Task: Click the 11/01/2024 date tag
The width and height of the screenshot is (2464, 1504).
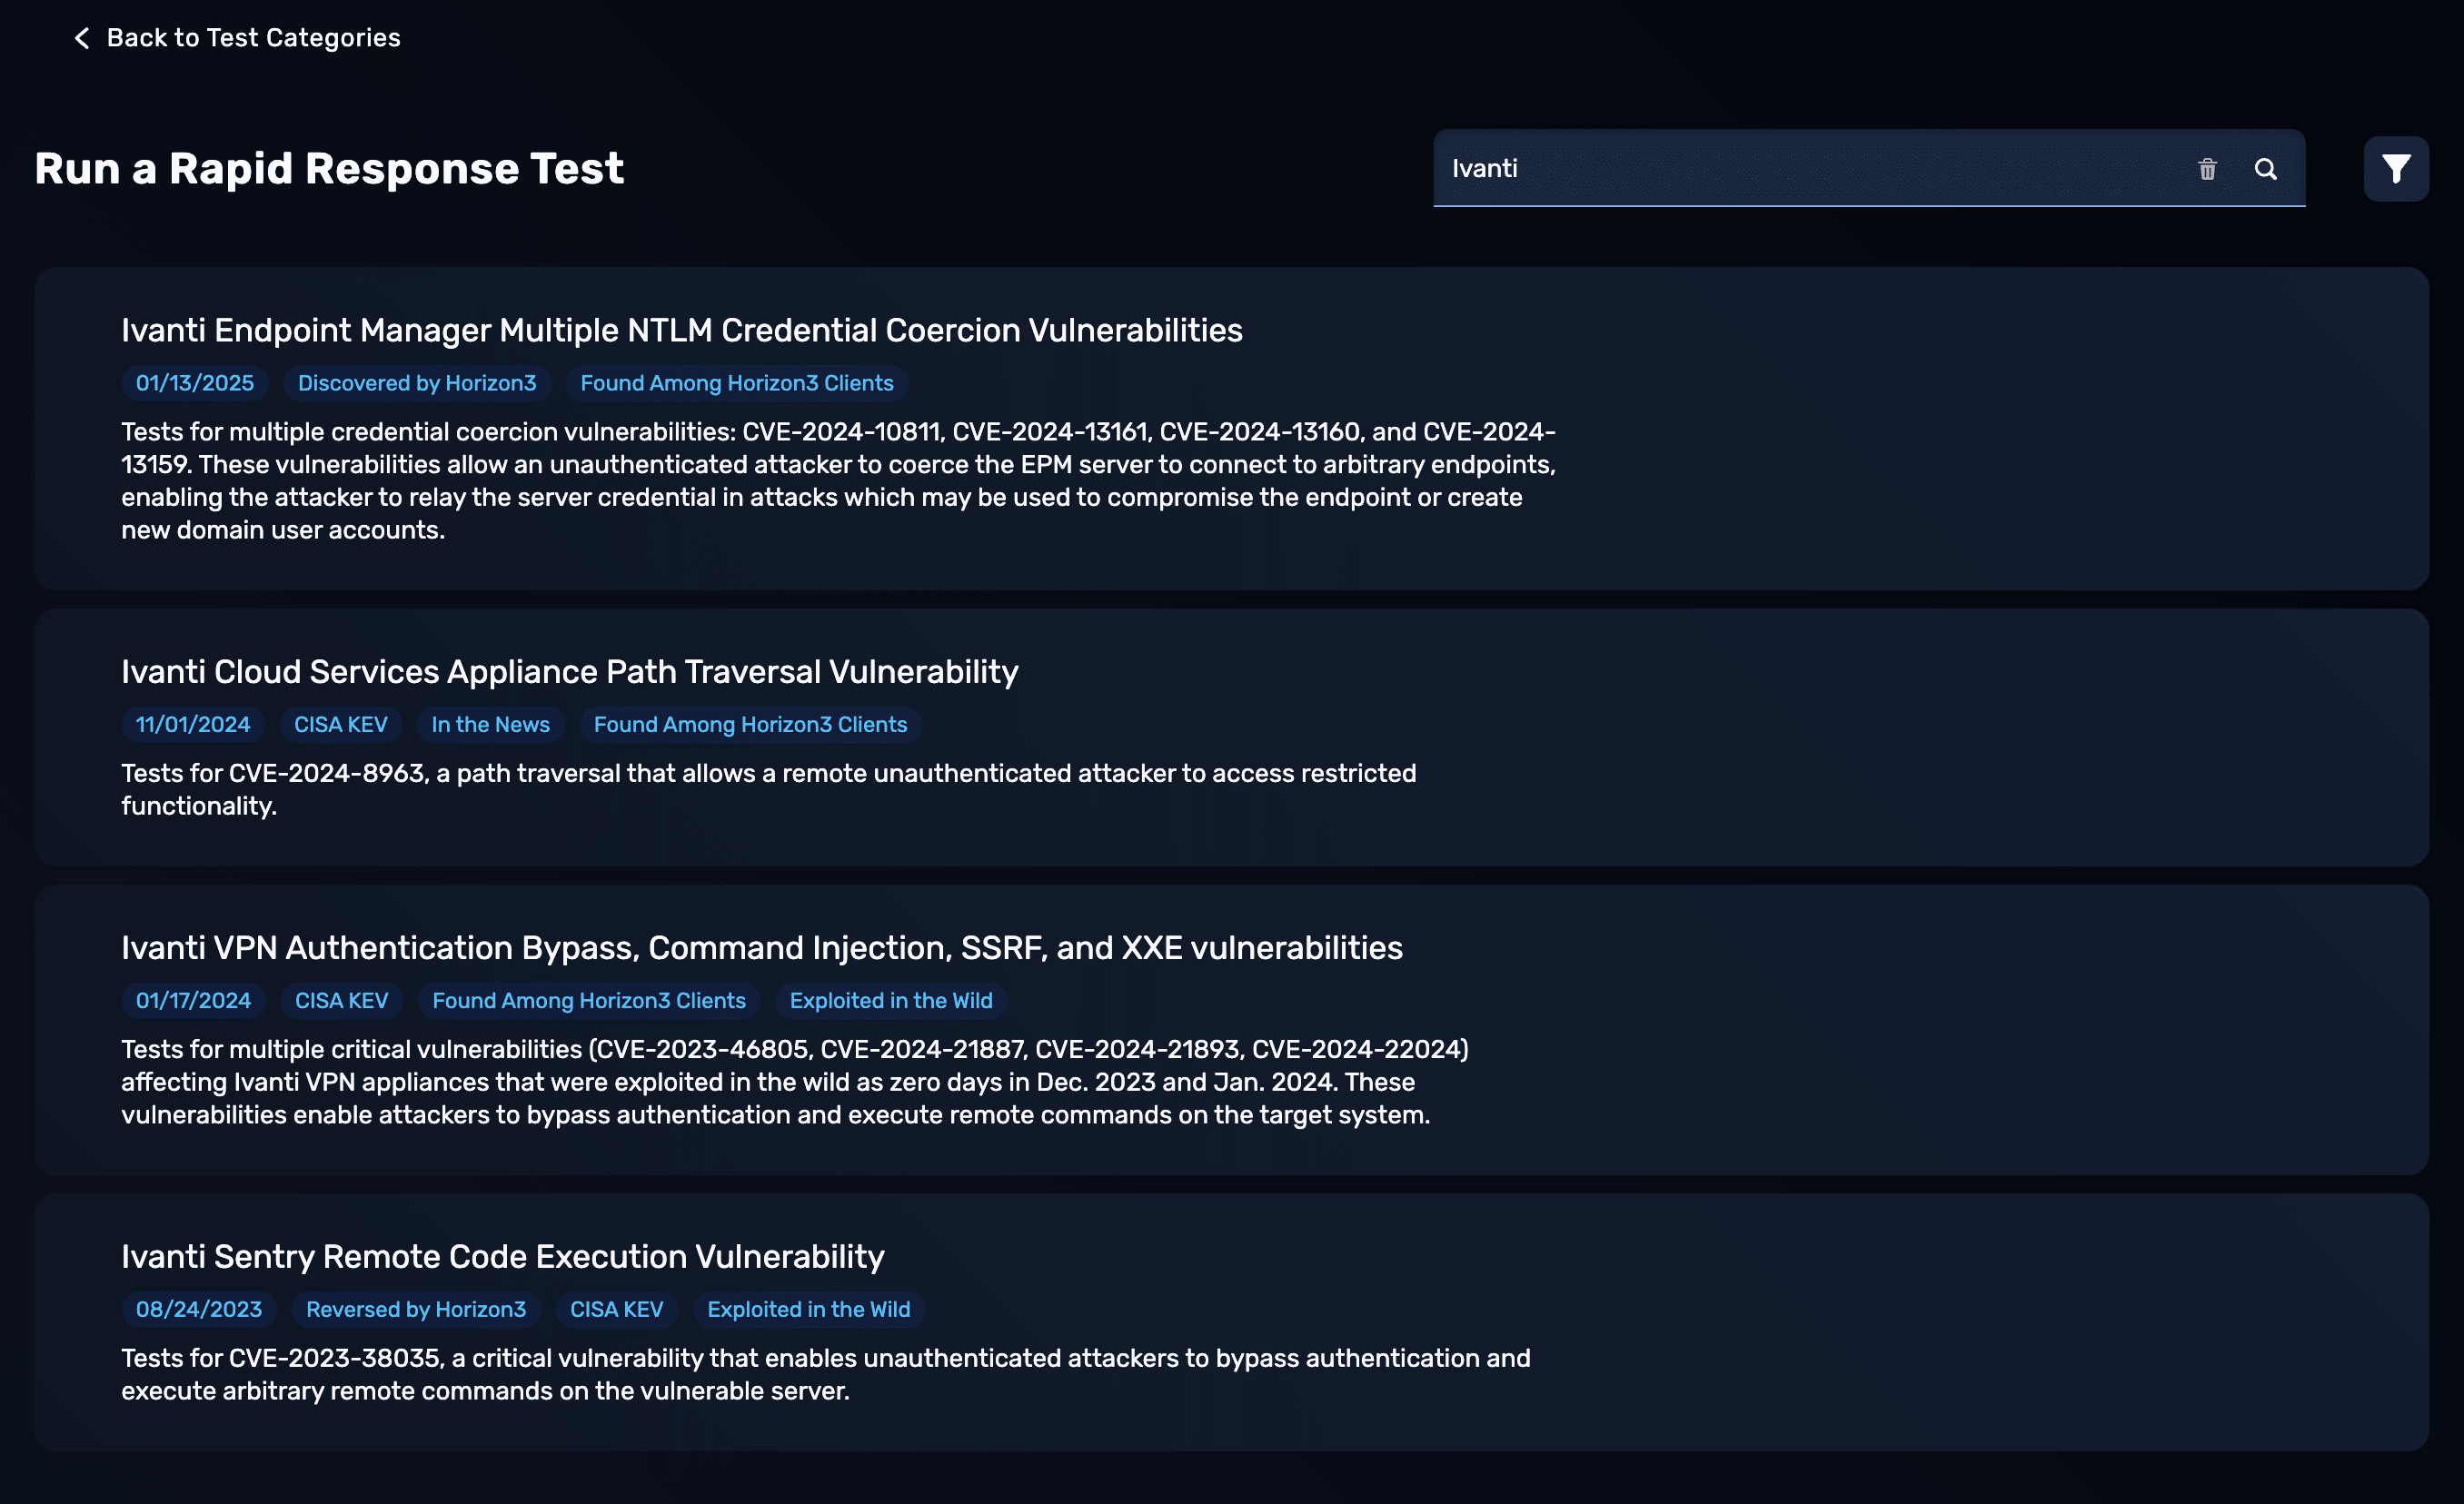Action: tap(193, 725)
